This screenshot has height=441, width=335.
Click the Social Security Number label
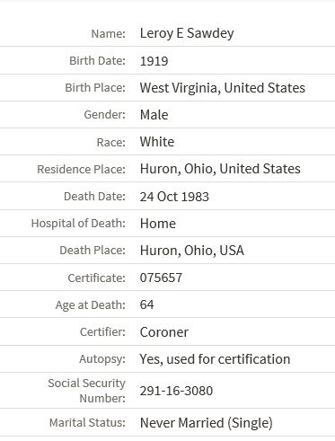coord(87,391)
